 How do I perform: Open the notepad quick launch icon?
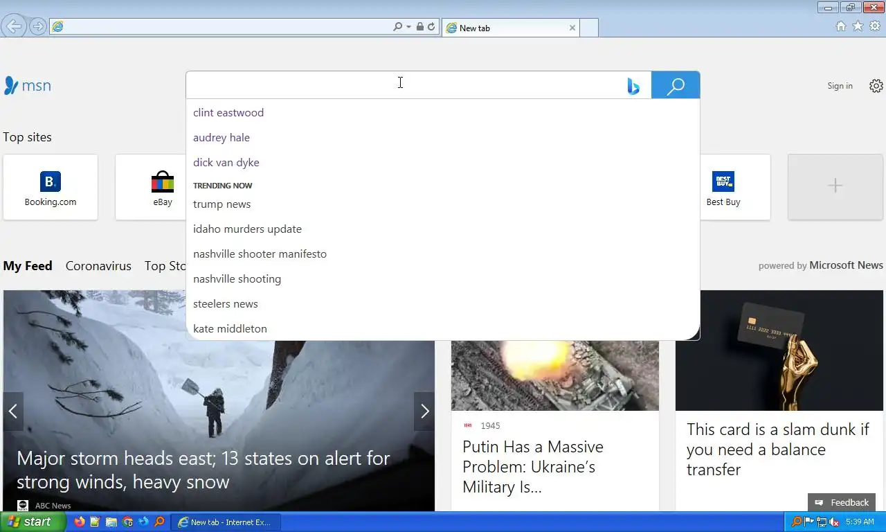(x=96, y=522)
